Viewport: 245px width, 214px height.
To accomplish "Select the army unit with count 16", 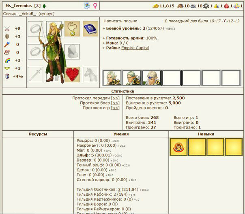I will 132,78.
